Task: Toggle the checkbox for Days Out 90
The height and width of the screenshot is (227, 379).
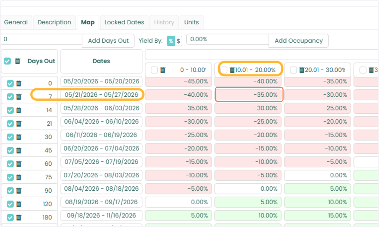Action: [10, 191]
